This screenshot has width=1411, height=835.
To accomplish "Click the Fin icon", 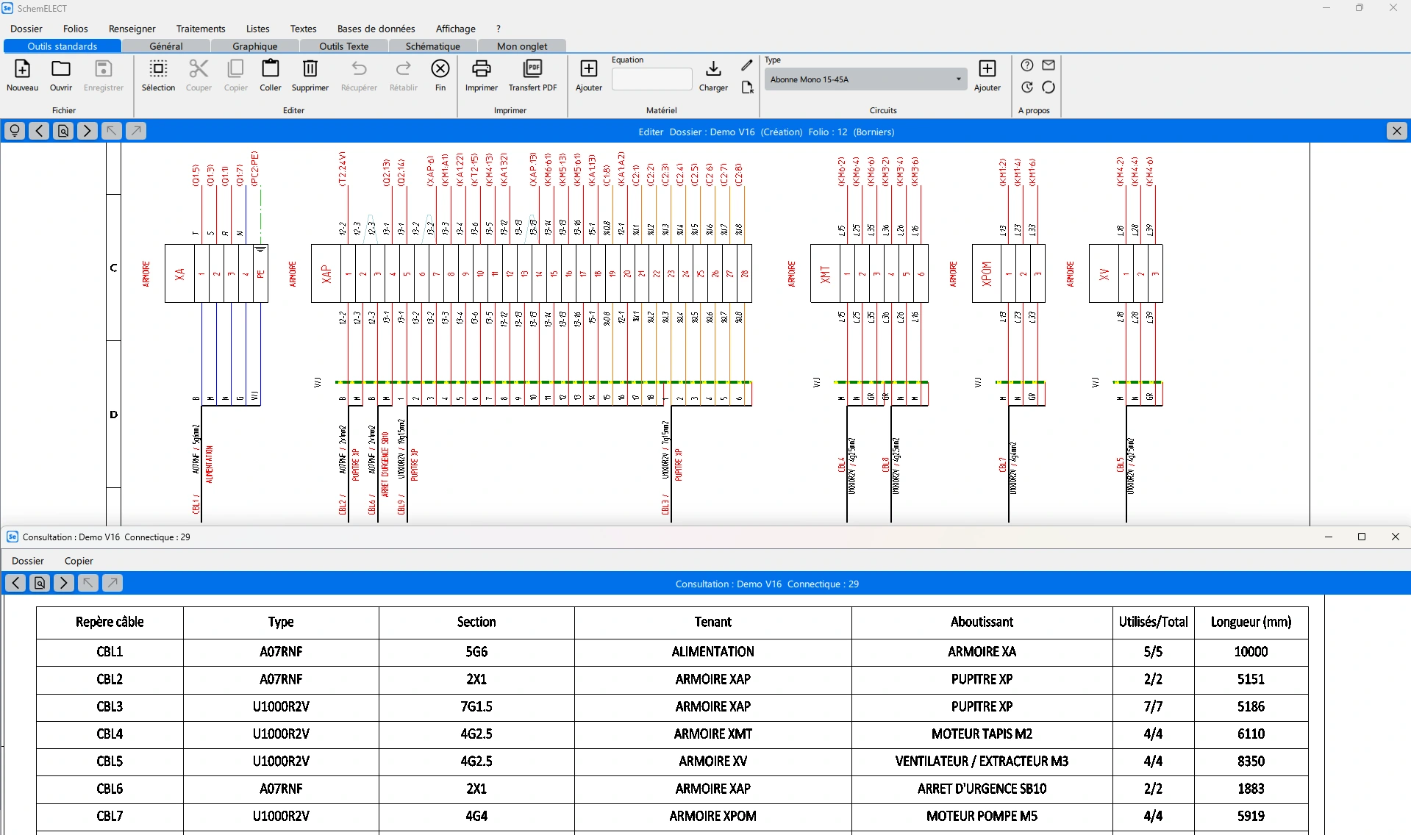I will pyautogui.click(x=440, y=69).
